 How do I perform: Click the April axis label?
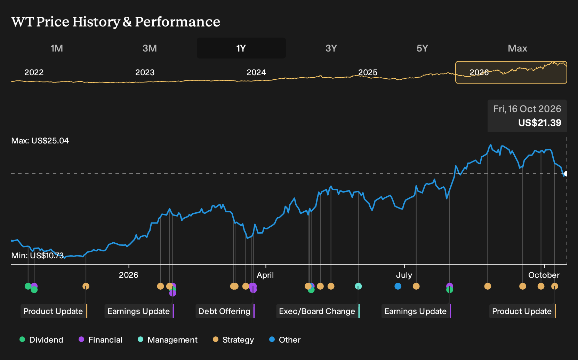tap(265, 275)
